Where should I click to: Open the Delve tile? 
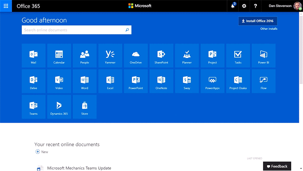[34, 81]
